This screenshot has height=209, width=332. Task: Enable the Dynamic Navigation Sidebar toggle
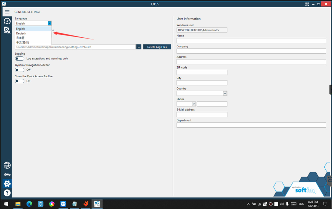pyautogui.click(x=20, y=70)
